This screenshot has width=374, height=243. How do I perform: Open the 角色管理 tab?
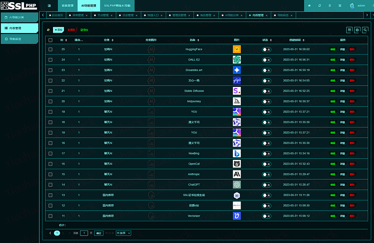tap(205, 15)
